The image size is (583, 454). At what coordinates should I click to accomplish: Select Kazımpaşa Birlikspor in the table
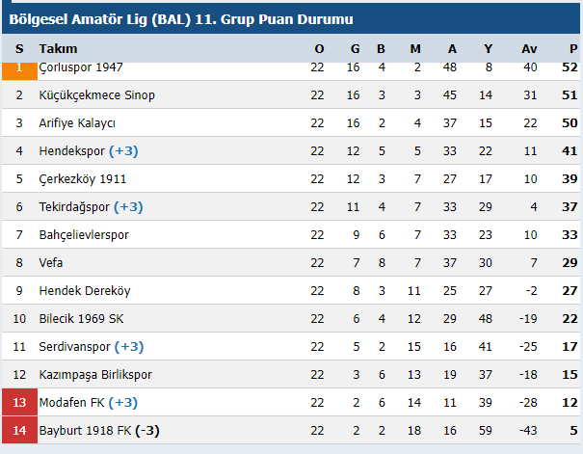pos(95,375)
